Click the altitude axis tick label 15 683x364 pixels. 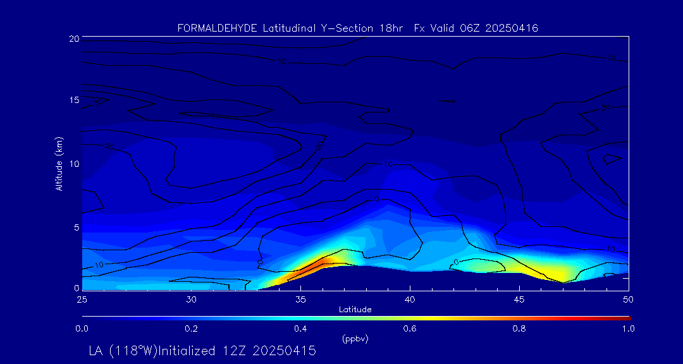coord(73,100)
